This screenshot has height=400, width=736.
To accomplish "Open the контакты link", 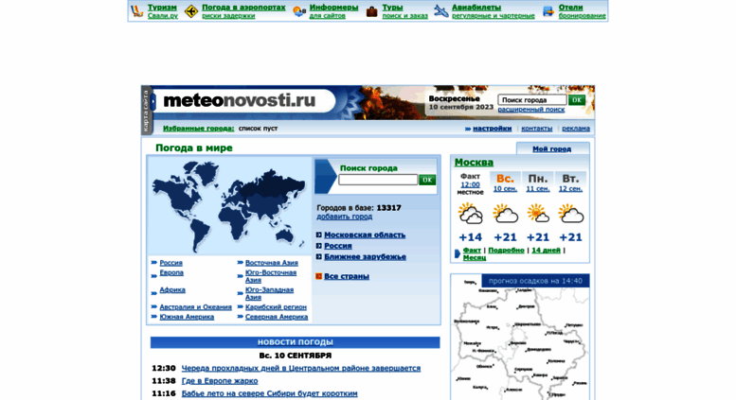I will point(536,129).
